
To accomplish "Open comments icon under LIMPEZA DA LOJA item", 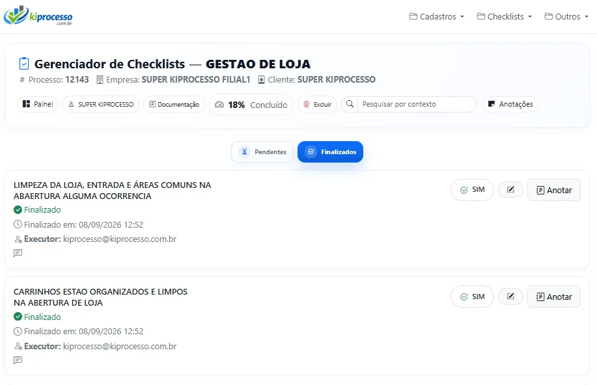I will pyautogui.click(x=18, y=253).
